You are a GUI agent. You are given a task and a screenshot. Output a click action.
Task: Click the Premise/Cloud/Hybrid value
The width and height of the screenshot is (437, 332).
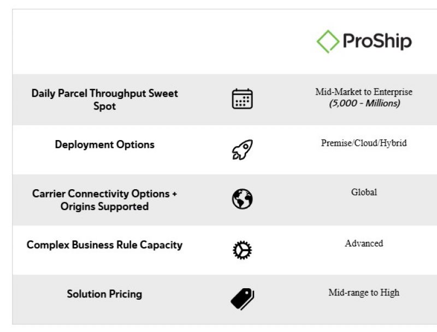point(364,143)
